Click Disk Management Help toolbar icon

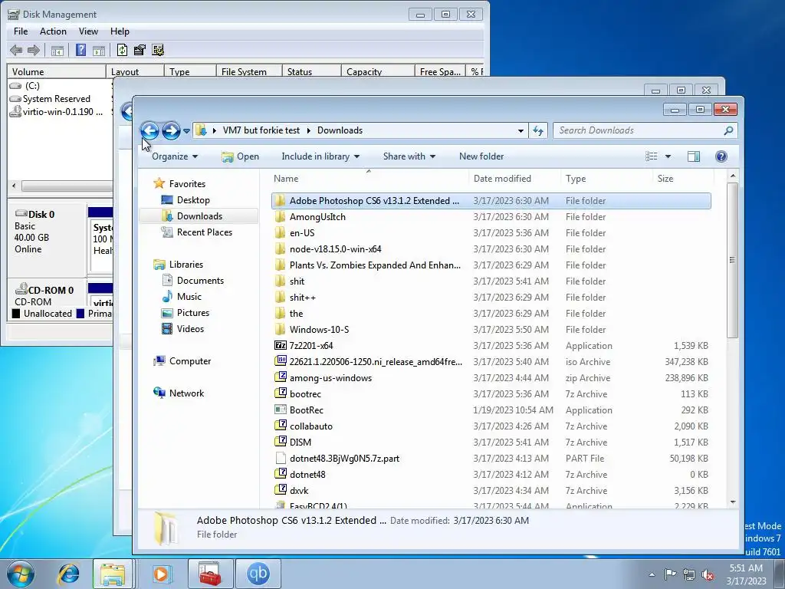[80, 50]
